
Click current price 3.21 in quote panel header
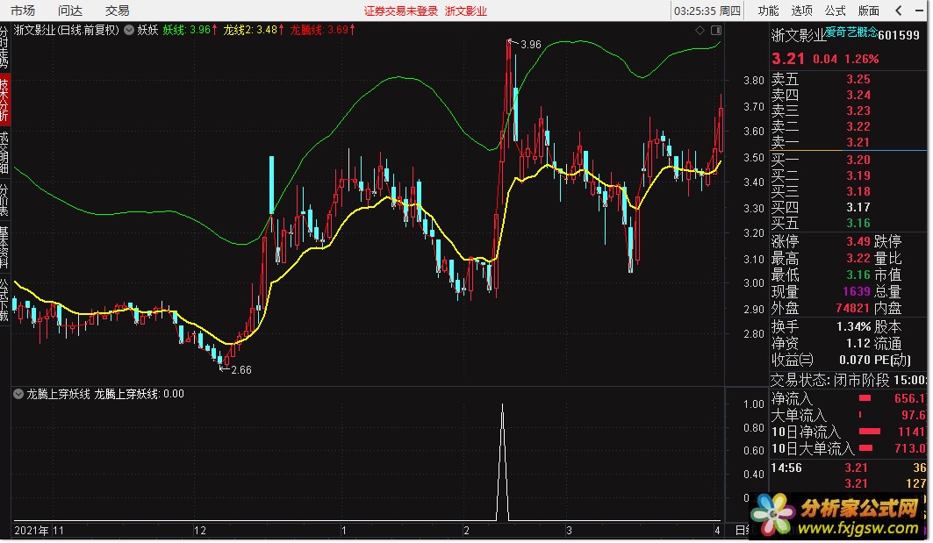tap(788, 58)
